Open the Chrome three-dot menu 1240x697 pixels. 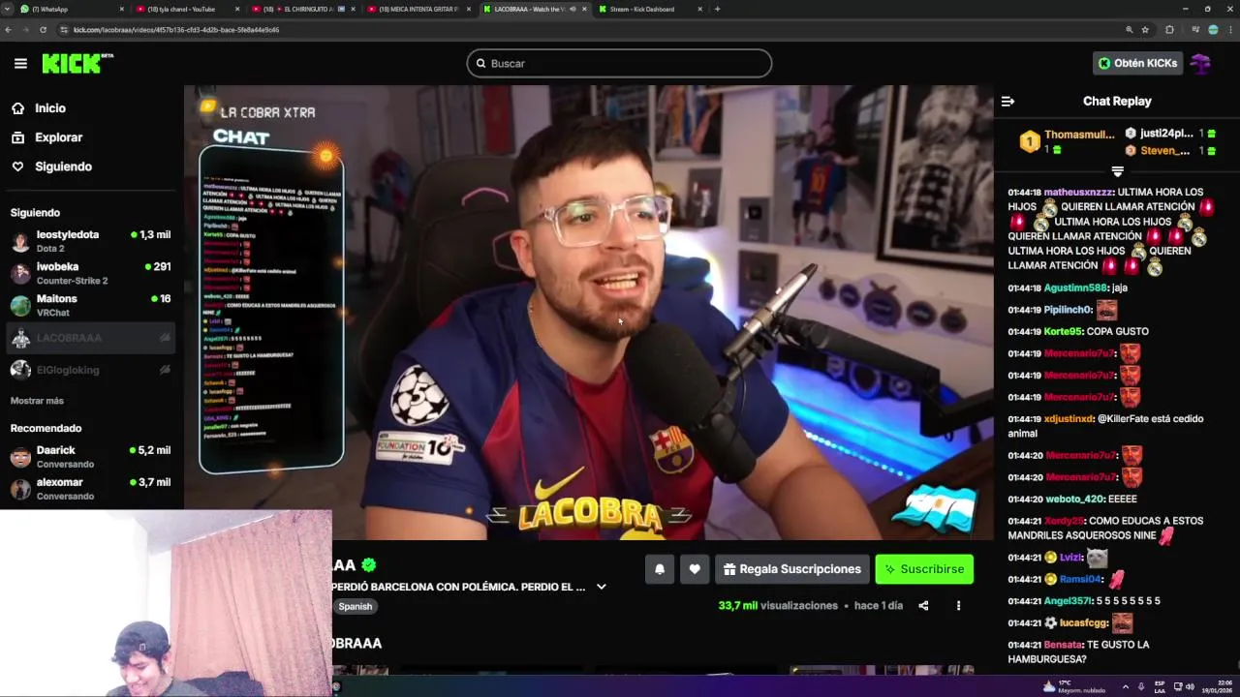[1229, 30]
